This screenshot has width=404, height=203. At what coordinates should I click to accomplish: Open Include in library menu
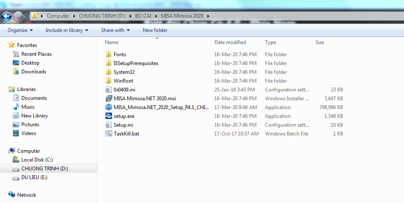[67, 30]
